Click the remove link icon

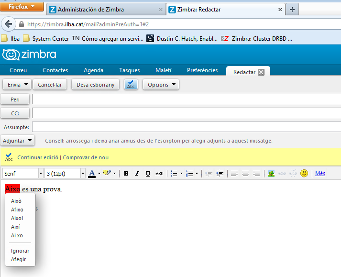click(x=293, y=174)
